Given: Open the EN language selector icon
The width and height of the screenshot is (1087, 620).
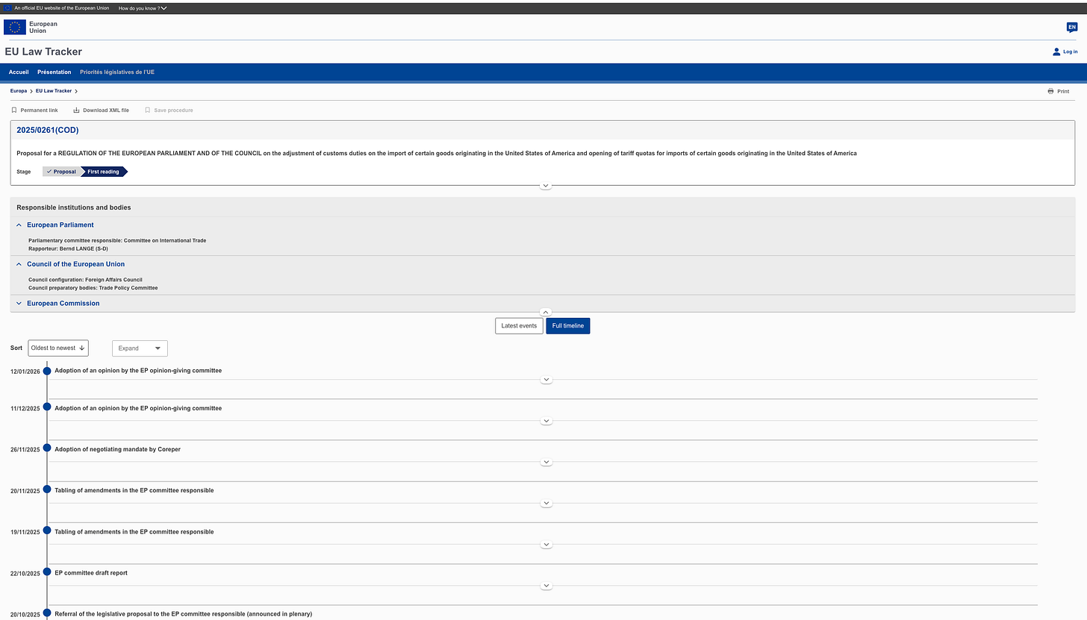Looking at the screenshot, I should 1072,27.
